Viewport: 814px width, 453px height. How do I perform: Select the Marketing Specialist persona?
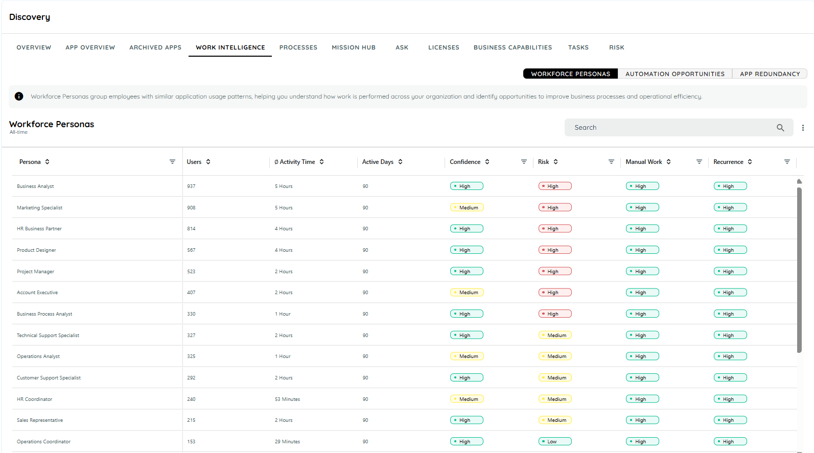[39, 208]
